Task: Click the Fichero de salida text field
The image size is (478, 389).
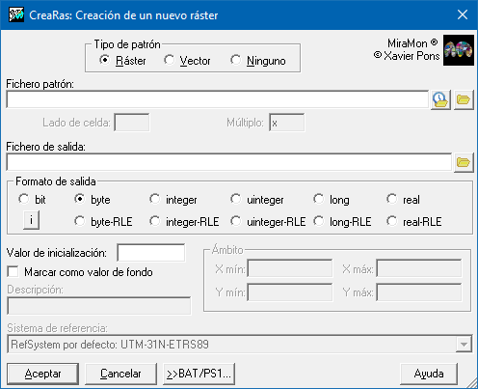Action: click(x=229, y=162)
